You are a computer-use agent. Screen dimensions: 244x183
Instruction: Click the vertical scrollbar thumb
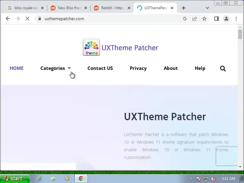(240, 34)
